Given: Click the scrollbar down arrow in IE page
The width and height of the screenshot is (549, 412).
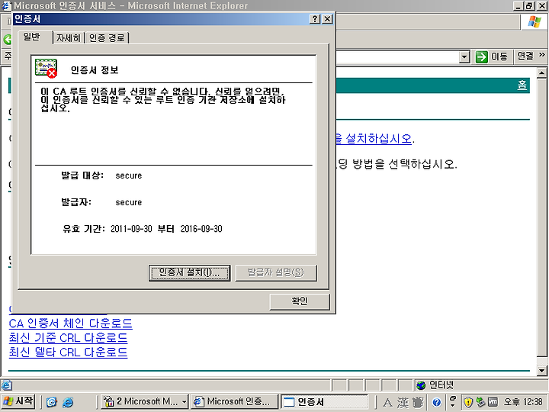Looking at the screenshot, I should (x=541, y=370).
